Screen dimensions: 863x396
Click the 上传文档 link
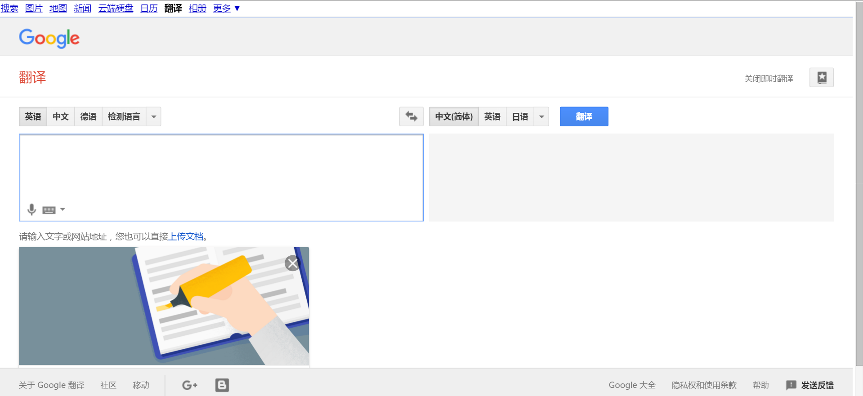coord(186,236)
